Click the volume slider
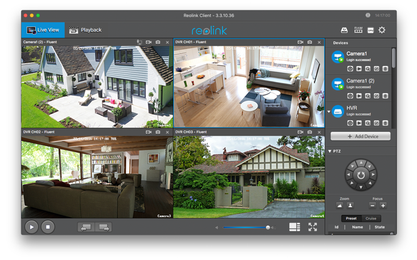417x260 pixels. click(x=247, y=227)
